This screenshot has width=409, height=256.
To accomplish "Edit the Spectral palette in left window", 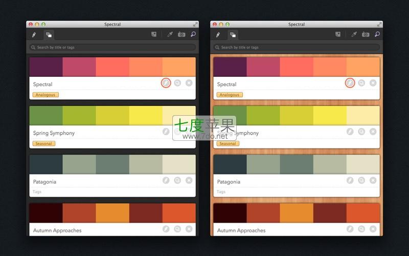I will coord(166,83).
